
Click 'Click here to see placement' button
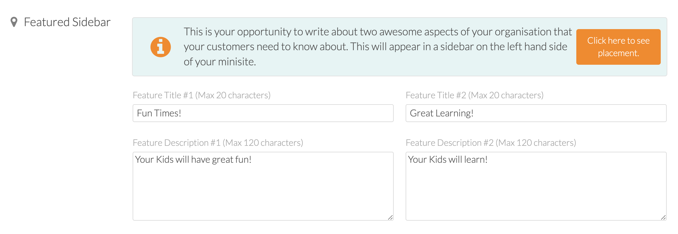pos(618,47)
